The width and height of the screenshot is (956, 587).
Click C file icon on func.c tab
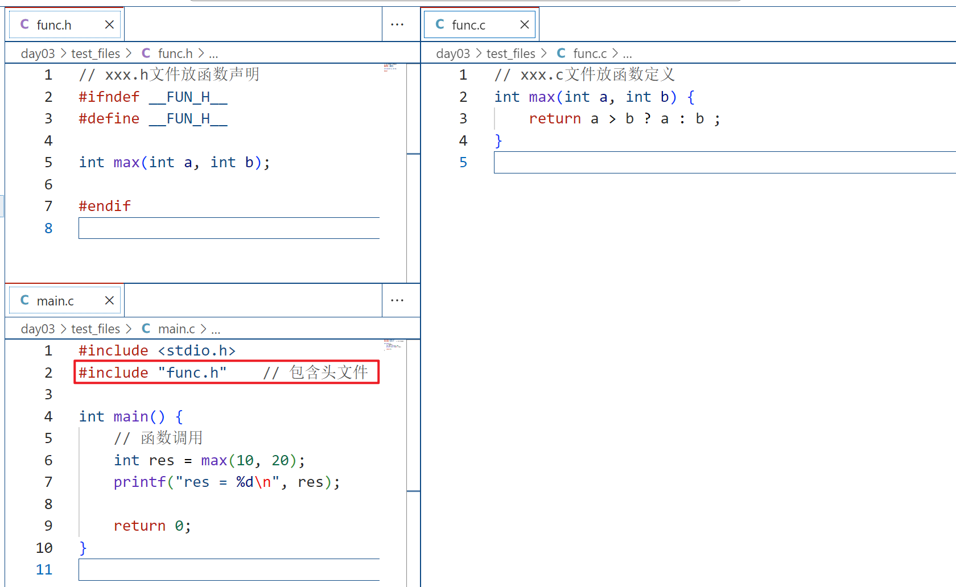click(440, 24)
